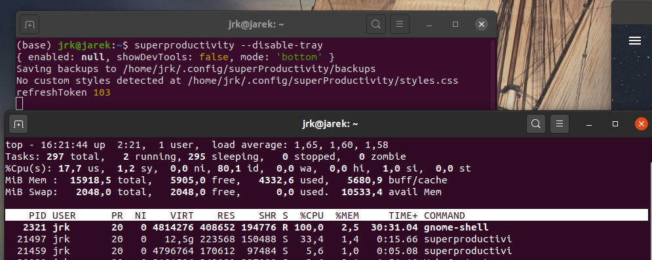Click the RES column header

(226, 215)
